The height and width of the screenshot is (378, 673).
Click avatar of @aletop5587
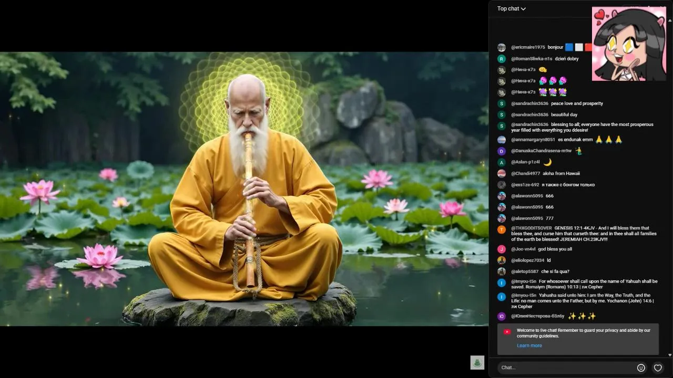tap(502, 272)
